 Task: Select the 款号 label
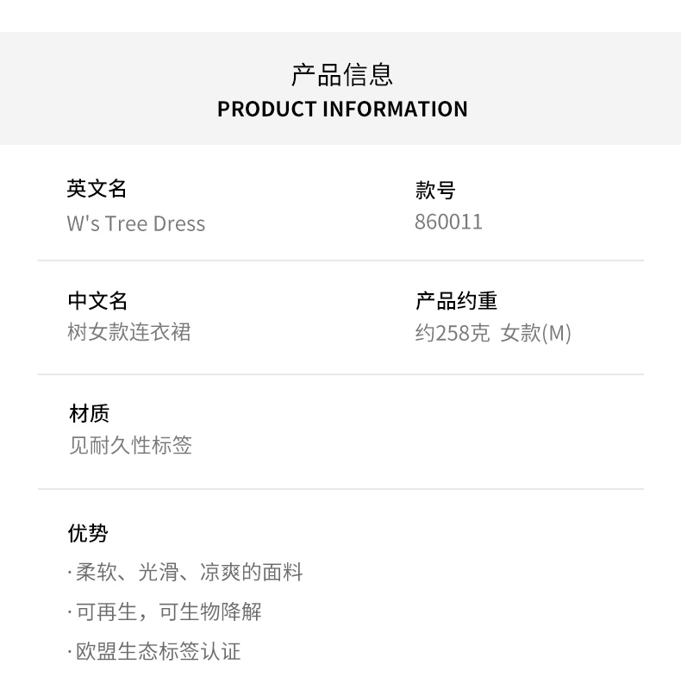pos(434,190)
